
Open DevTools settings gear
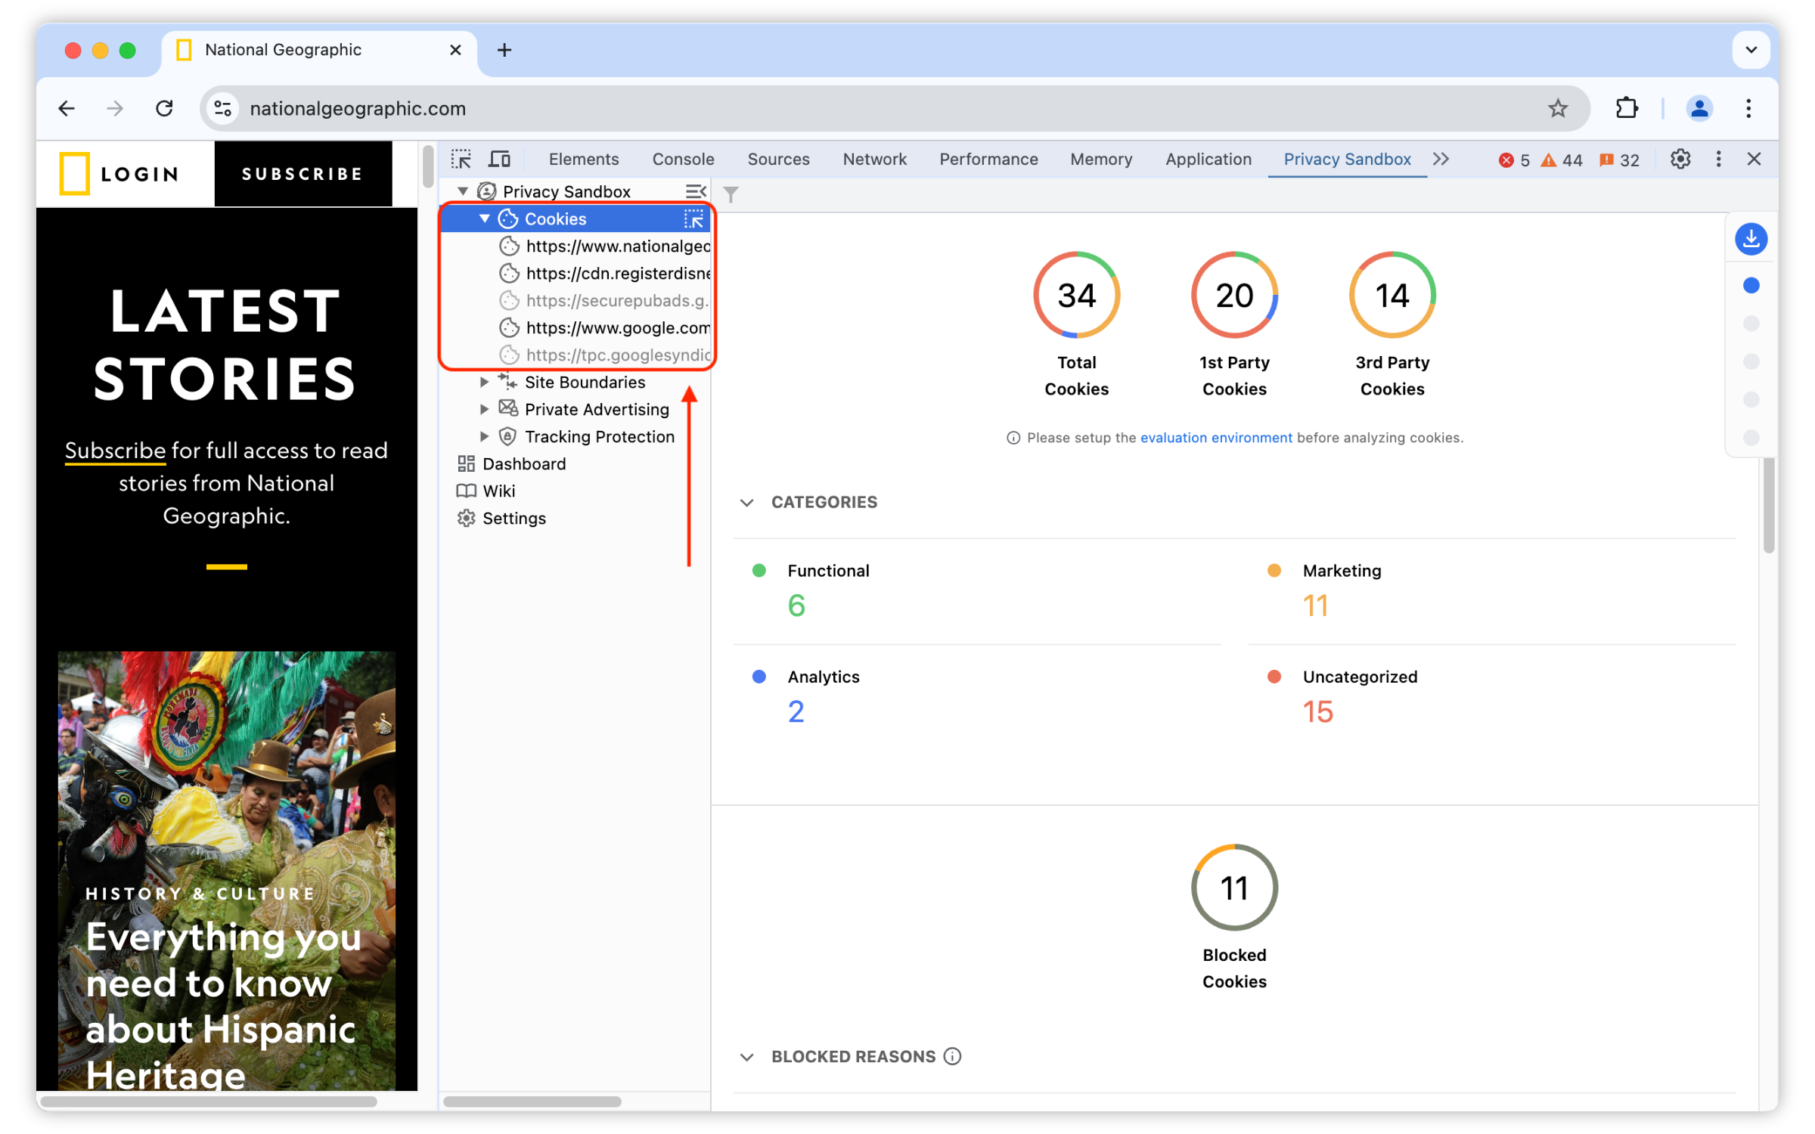click(1680, 160)
